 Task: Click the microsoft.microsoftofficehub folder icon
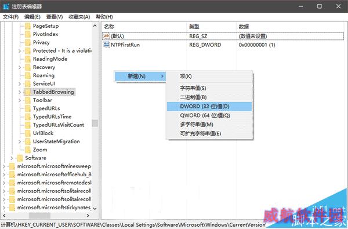12,175
